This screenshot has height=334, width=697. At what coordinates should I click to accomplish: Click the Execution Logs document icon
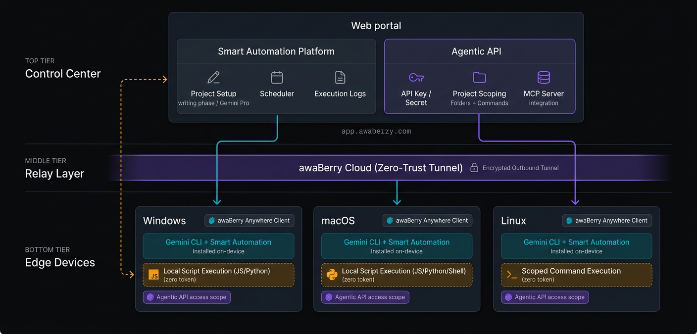tap(340, 78)
